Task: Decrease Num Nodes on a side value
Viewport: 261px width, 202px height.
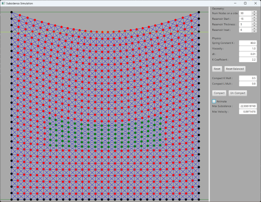Action: click(254, 15)
